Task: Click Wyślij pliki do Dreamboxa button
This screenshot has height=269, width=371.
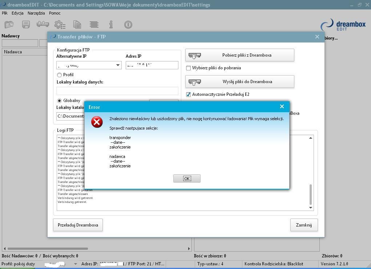Action: [240, 82]
